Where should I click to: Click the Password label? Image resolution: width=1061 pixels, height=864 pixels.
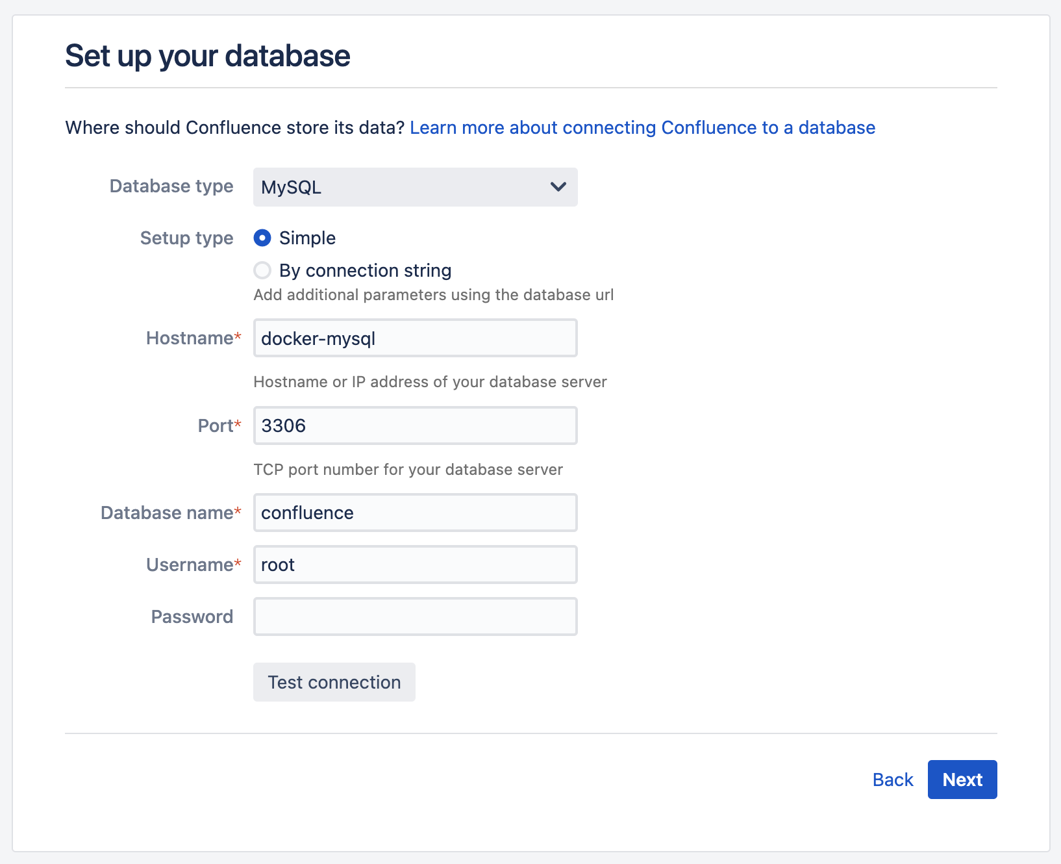(192, 616)
